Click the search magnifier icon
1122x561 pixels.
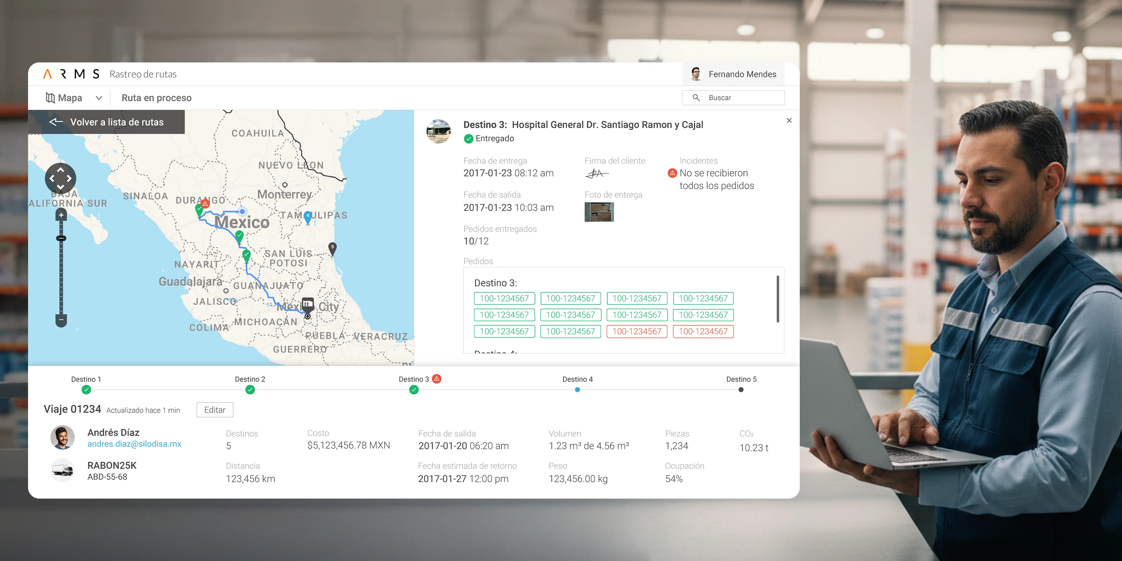tap(696, 97)
